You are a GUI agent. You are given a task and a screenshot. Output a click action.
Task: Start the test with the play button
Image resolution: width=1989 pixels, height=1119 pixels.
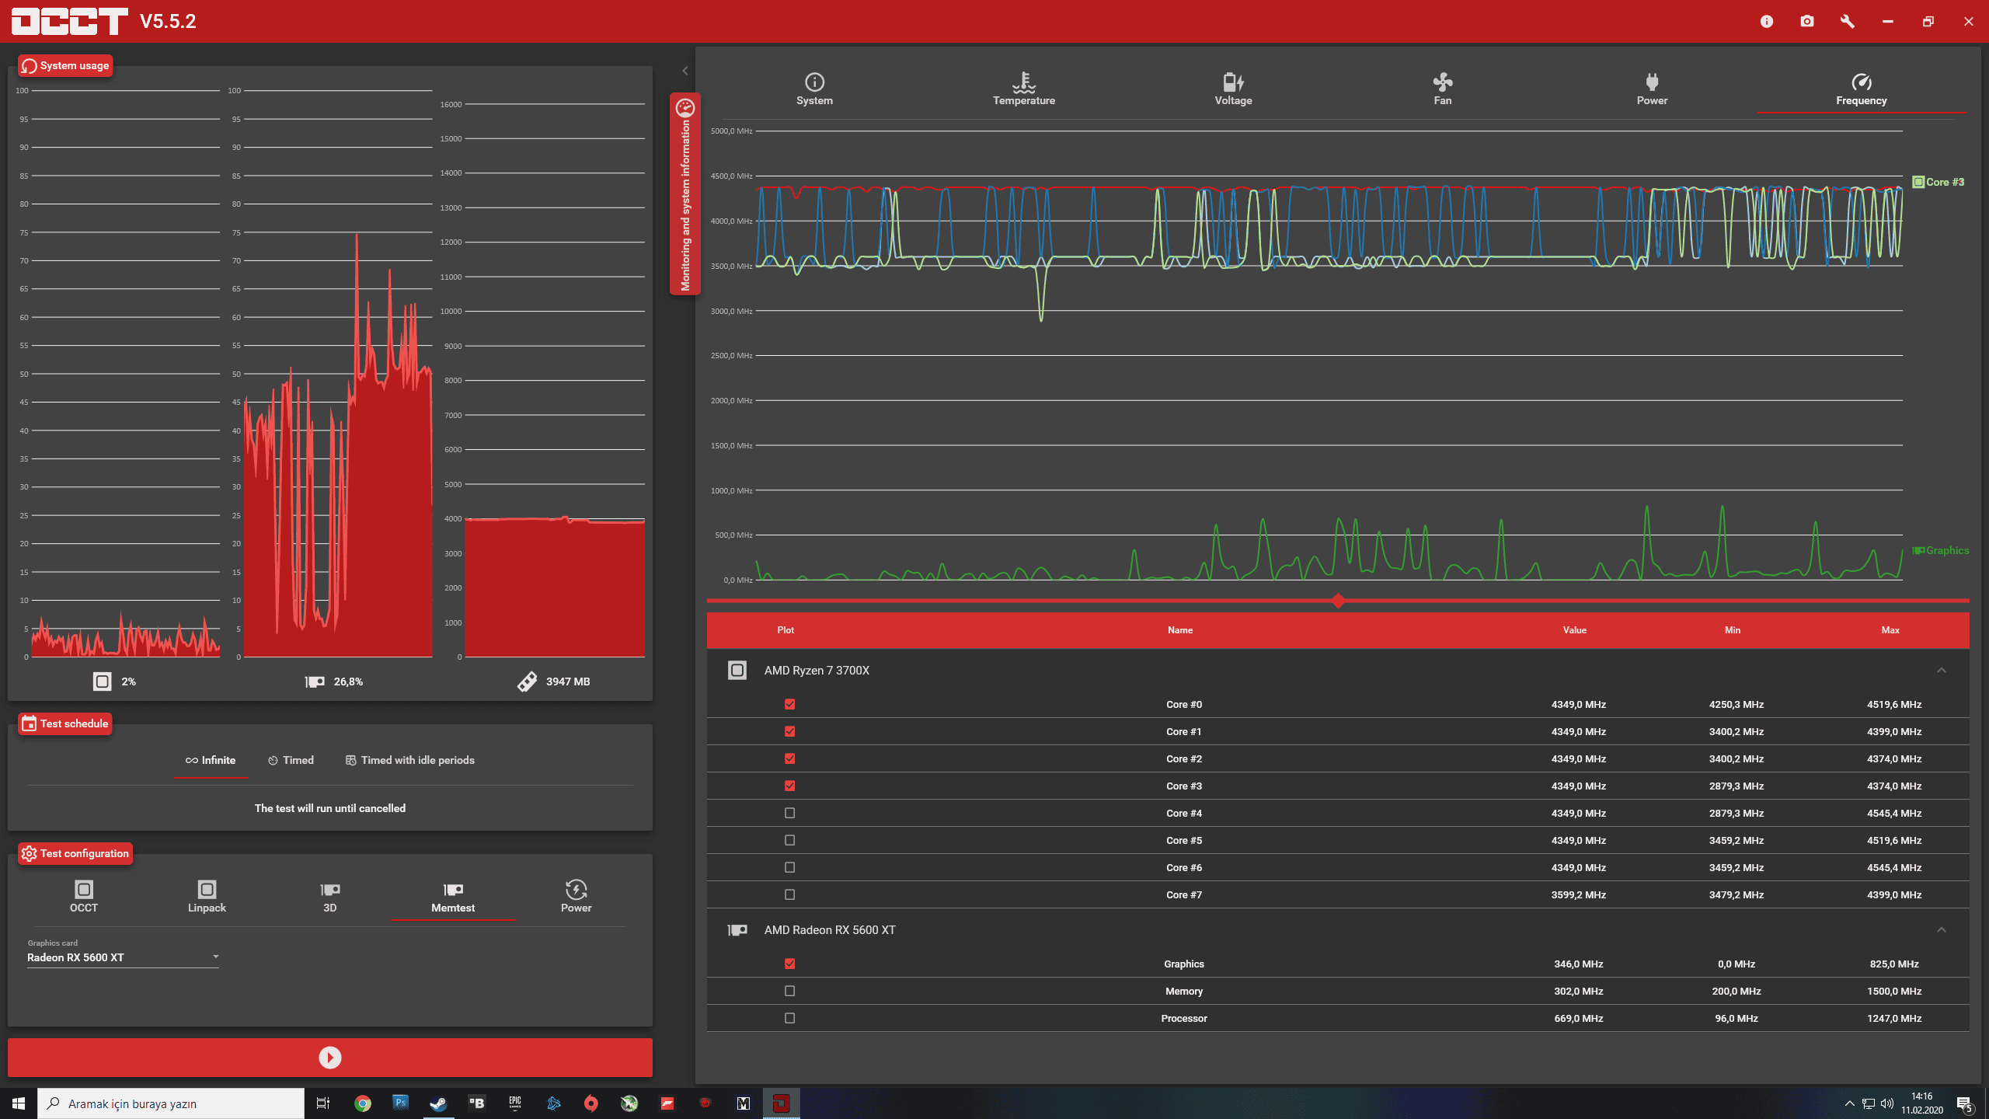330,1057
